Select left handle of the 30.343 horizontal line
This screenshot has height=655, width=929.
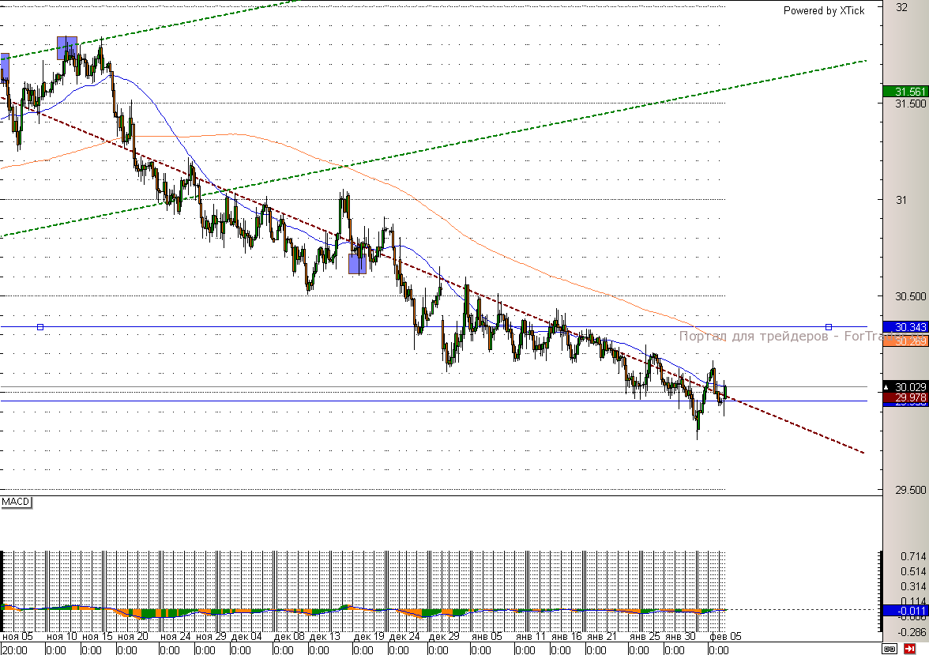coord(40,327)
